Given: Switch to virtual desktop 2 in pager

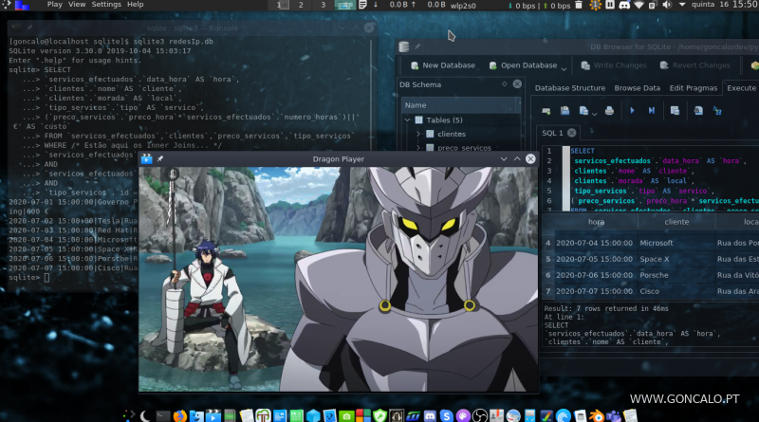Looking at the screenshot, I should tap(301, 6).
